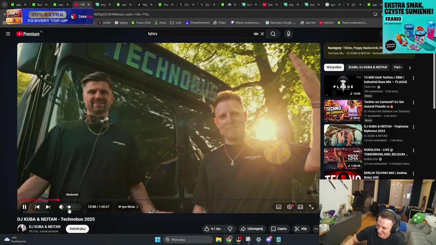Open the 'Franio | Kick' bookmark
The width and height of the screenshot is (436, 245).
tap(141, 22)
